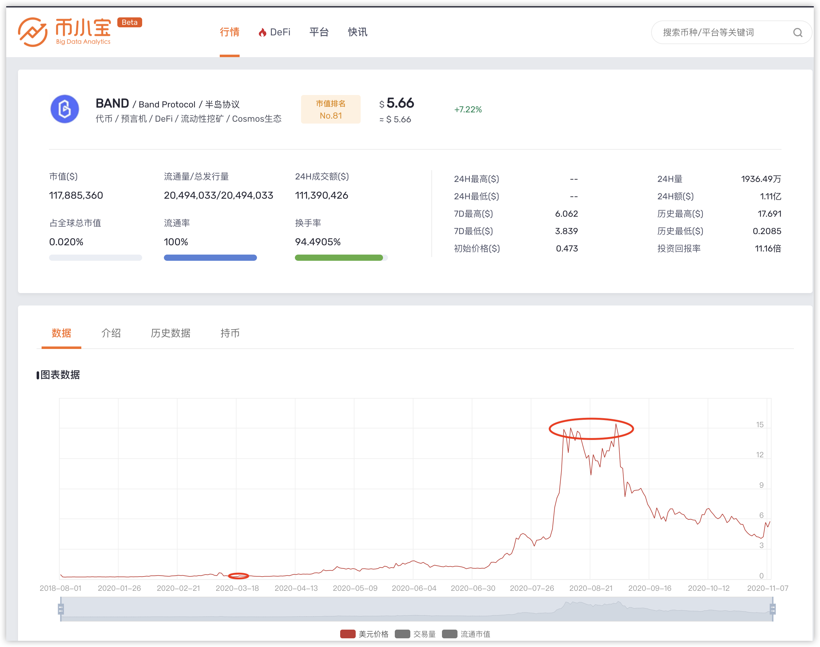Open the 快讯 navigation tab
The image size is (820, 647).
[x=358, y=32]
